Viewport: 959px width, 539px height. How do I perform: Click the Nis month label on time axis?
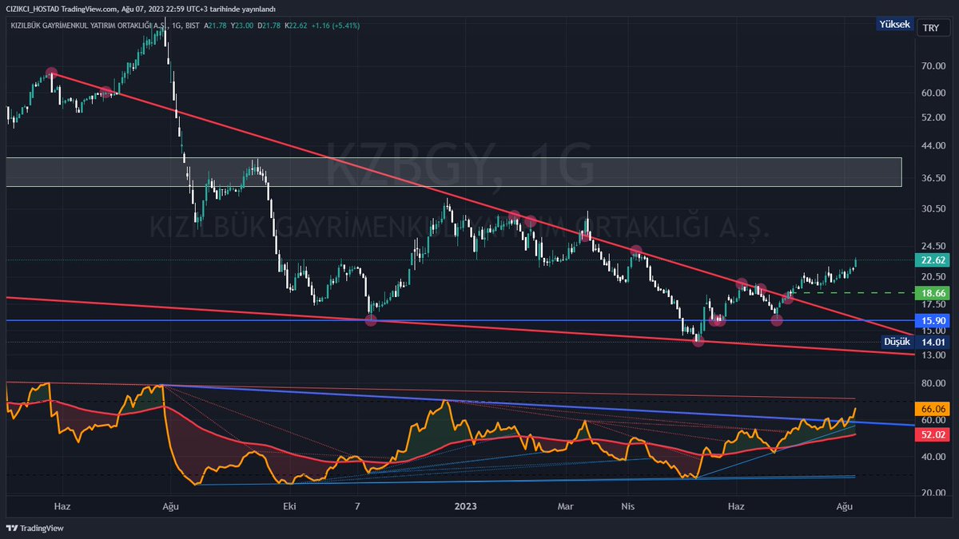629,506
